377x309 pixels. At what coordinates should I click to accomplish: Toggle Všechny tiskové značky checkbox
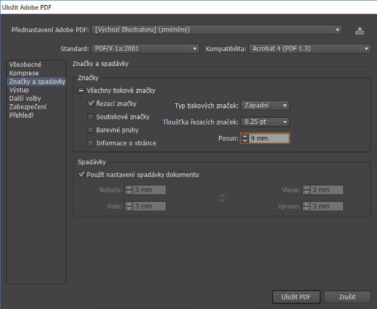81,91
